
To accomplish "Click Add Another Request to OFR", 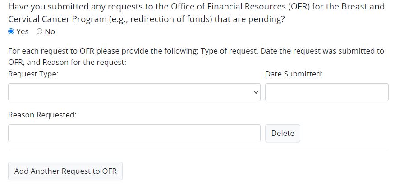I will (65, 171).
